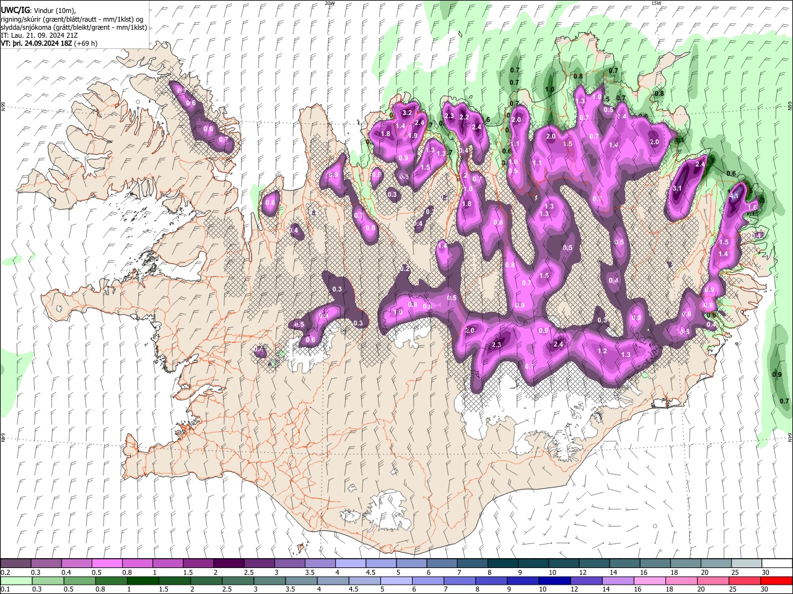Click the 3.2 precipitation value on the map

407,113
